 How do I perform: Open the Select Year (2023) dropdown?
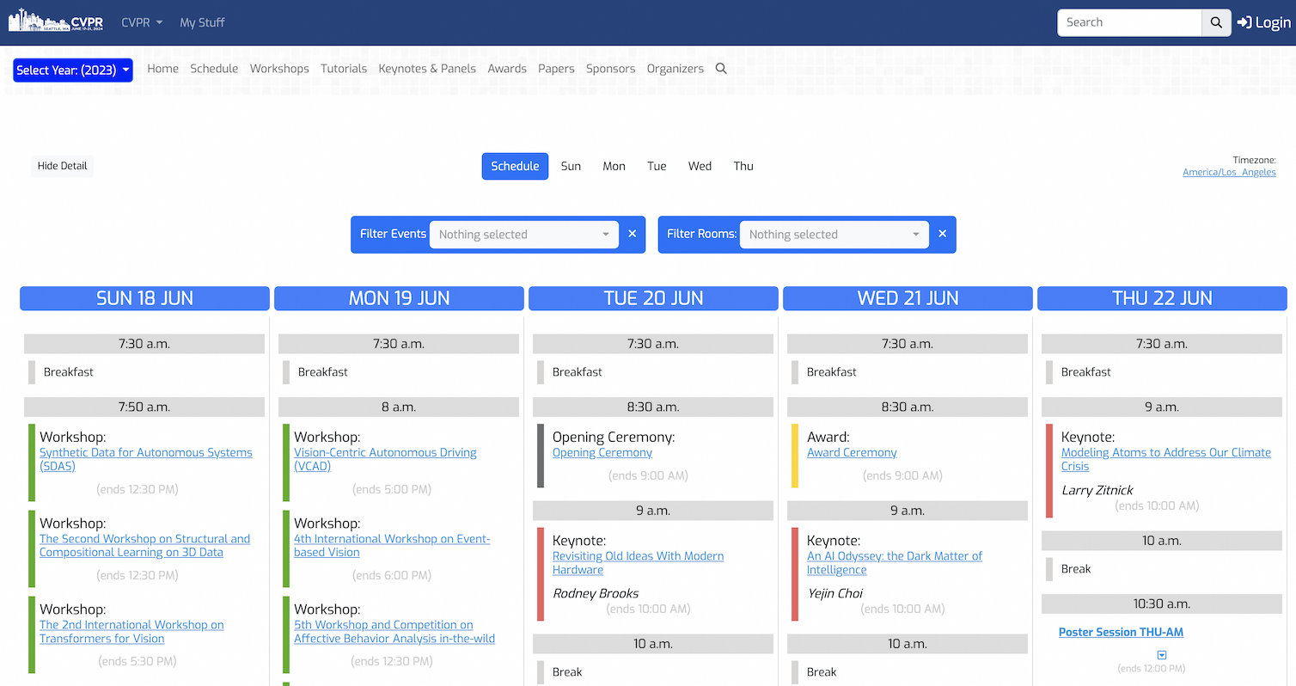[73, 70]
